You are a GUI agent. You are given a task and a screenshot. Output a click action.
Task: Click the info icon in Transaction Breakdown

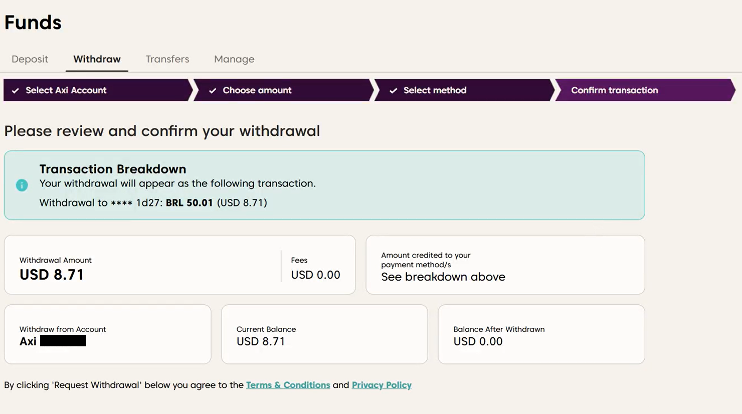[22, 185]
